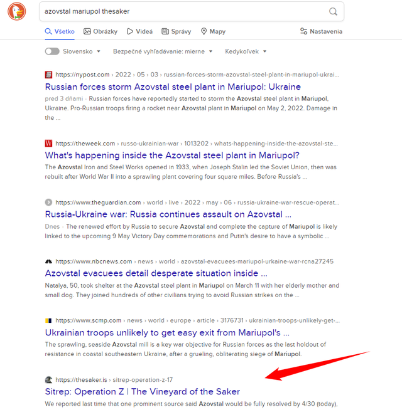The height and width of the screenshot is (410, 402).
Task: Expand the Slovensko region dropdown
Action: coord(82,51)
